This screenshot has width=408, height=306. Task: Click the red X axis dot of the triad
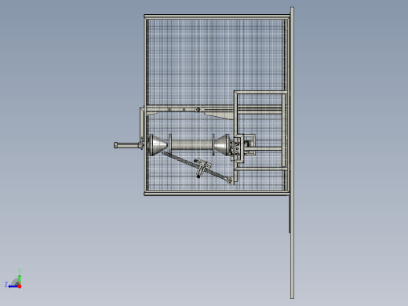(x=20, y=286)
